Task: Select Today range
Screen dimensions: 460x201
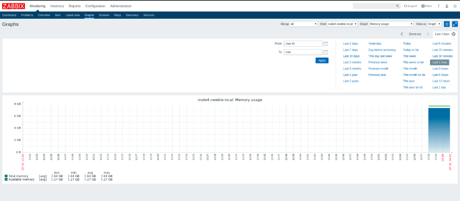Action: (407, 44)
